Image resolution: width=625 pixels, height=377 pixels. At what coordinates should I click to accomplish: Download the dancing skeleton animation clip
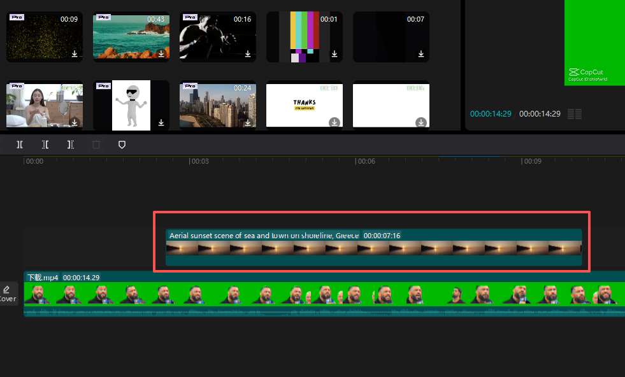click(161, 123)
